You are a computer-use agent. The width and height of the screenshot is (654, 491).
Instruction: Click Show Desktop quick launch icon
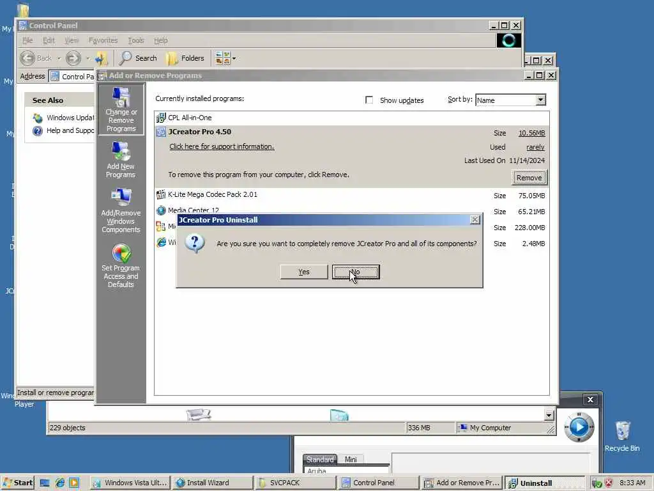(45, 483)
